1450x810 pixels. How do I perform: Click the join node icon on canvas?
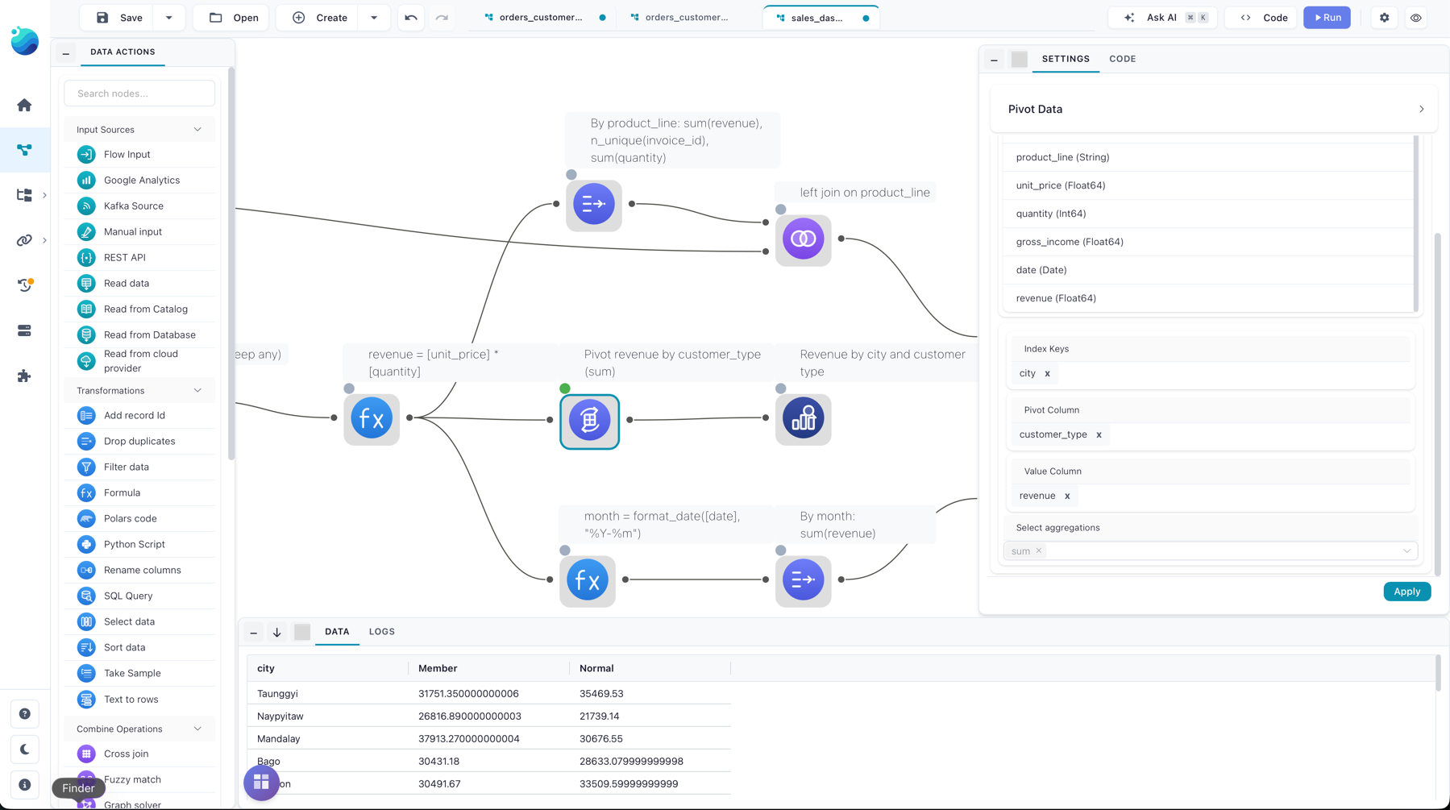click(803, 239)
